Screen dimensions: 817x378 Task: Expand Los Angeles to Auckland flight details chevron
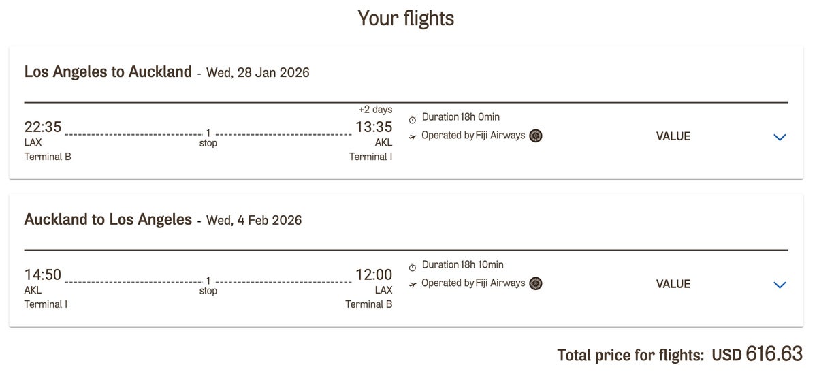780,137
